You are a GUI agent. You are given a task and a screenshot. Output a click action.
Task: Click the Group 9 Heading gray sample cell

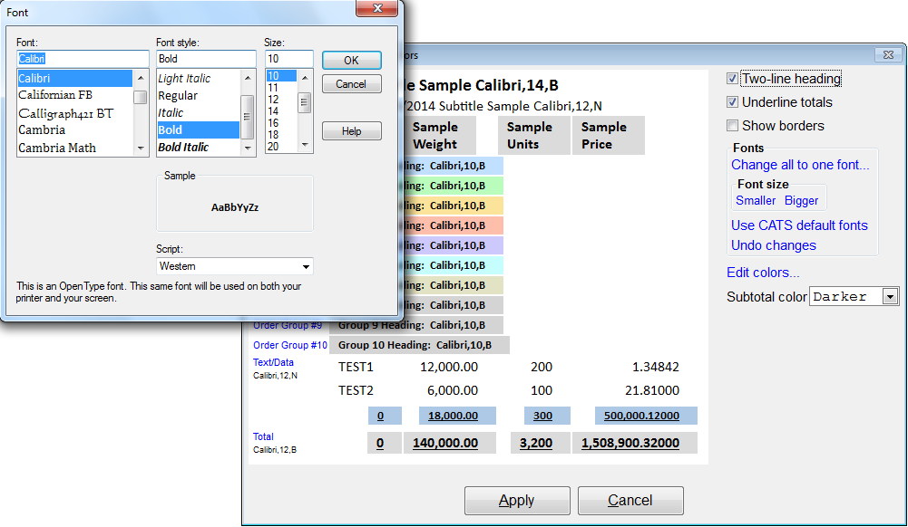(x=415, y=325)
